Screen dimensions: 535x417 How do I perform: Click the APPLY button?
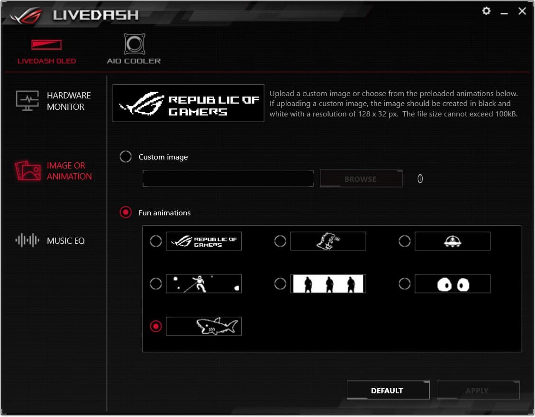(478, 390)
